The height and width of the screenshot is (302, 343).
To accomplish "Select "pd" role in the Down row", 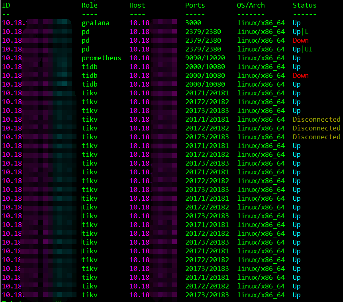I will [x=86, y=41].
